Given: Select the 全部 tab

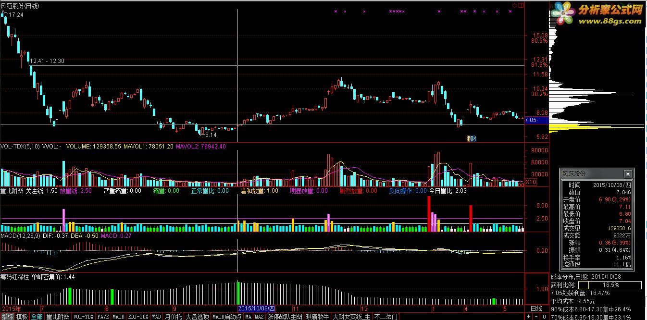Looking at the screenshot, I should click(37, 317).
